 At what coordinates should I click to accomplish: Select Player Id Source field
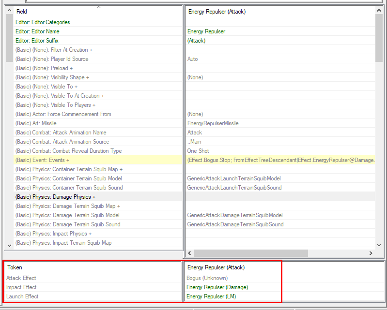click(98, 59)
